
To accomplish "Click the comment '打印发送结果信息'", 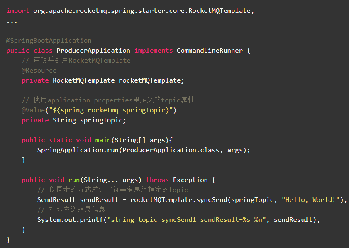I will pos(71,209).
